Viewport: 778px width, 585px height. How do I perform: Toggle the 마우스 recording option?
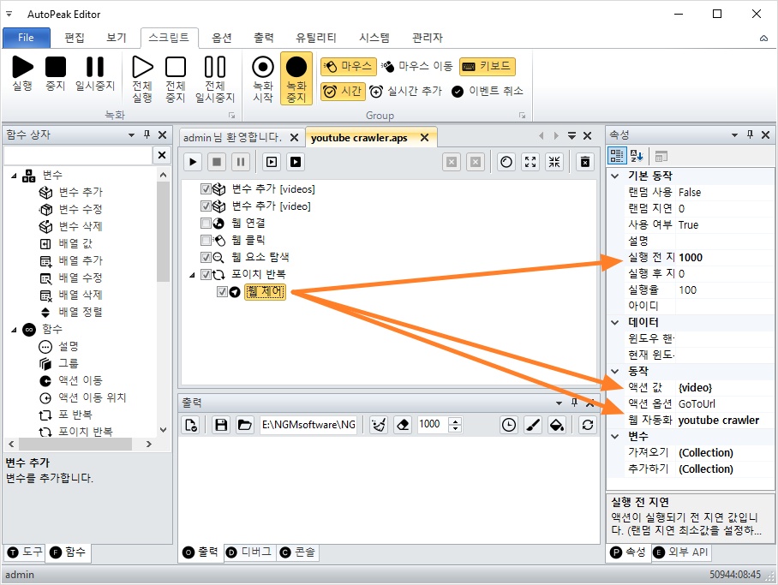347,66
